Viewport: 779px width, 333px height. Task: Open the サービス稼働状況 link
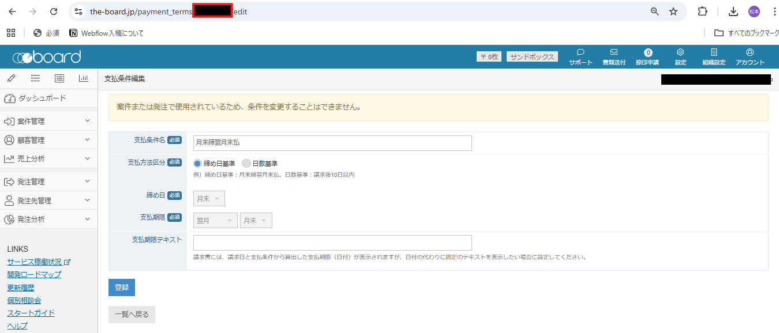point(39,262)
